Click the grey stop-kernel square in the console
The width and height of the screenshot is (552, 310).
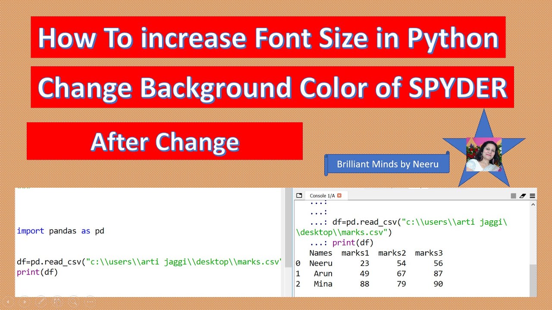[x=513, y=196]
